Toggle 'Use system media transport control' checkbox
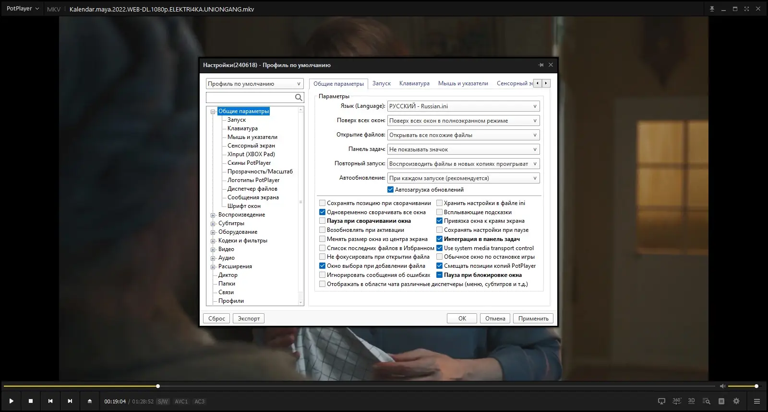The height and width of the screenshot is (412, 768). 439,248
